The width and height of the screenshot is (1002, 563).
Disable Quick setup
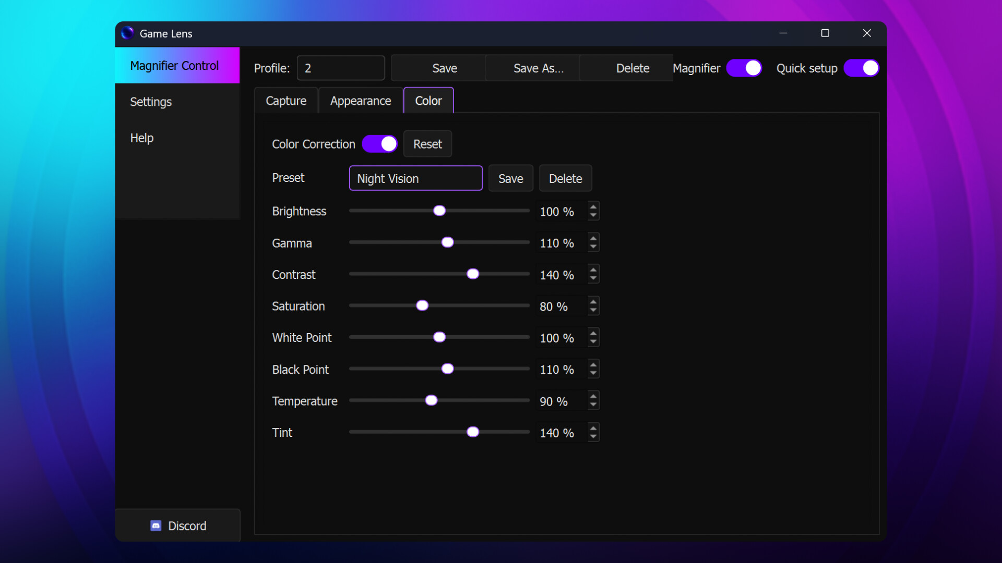pos(862,68)
